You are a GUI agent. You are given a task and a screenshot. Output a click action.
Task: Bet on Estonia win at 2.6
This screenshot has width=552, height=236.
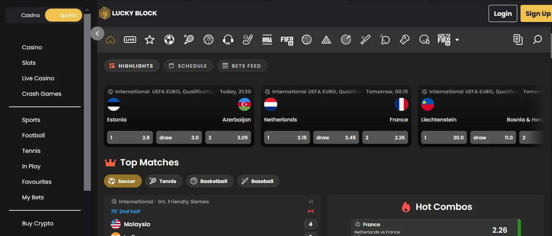tap(130, 137)
